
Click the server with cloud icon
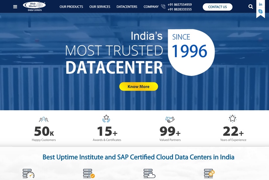click(149, 173)
